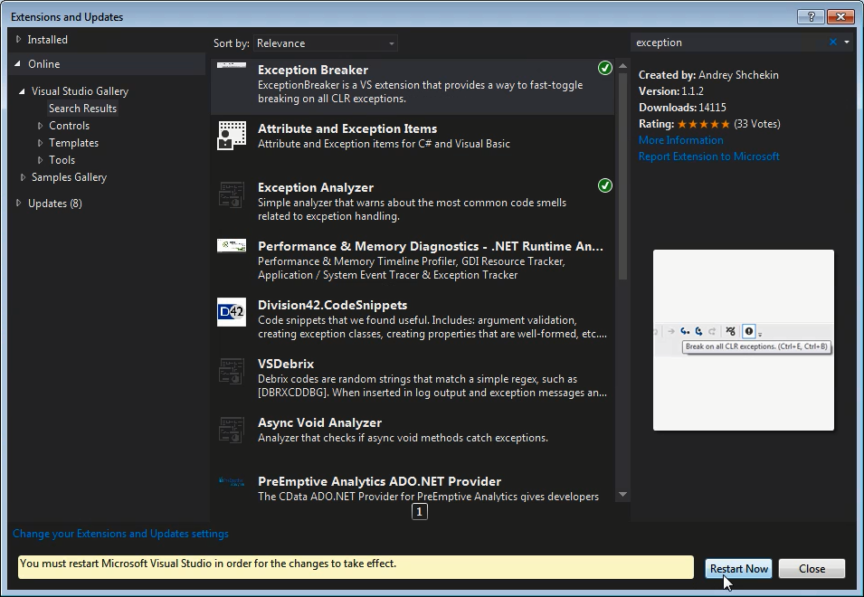The height and width of the screenshot is (597, 864).
Task: Select the Templates tree item
Action: coord(74,143)
